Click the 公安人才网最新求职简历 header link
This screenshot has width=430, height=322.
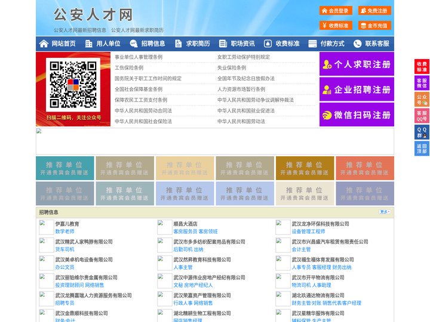[137, 30]
